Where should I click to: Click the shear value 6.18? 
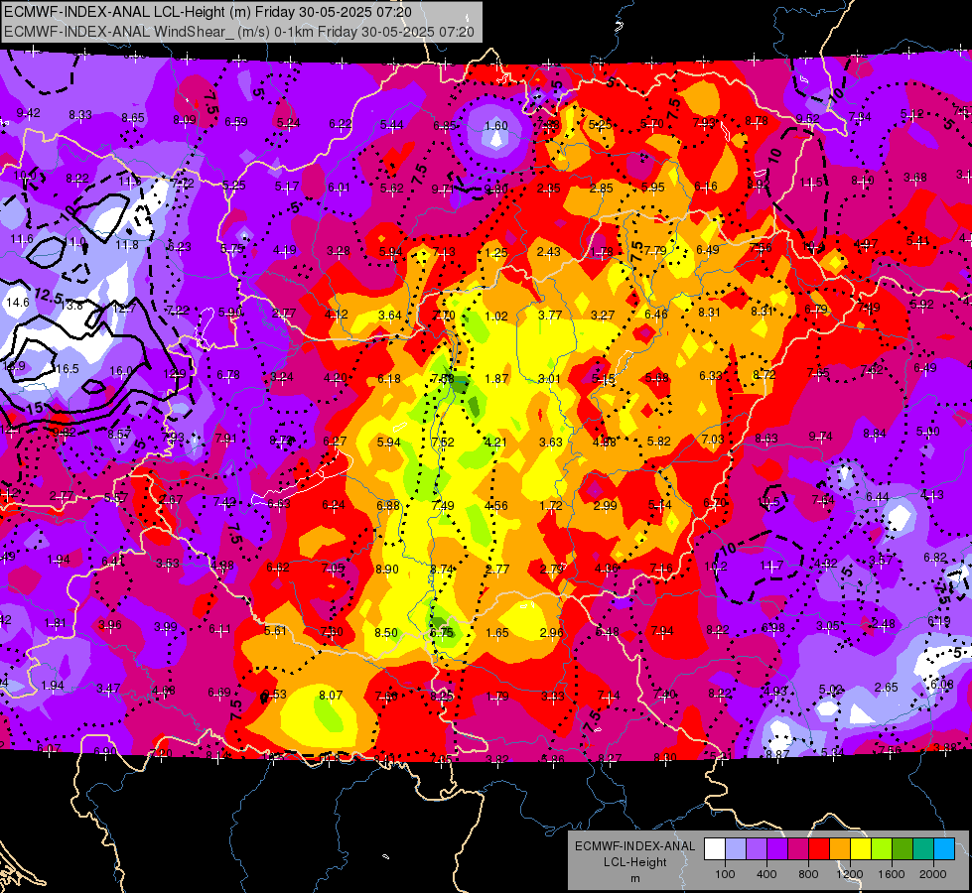pos(389,379)
